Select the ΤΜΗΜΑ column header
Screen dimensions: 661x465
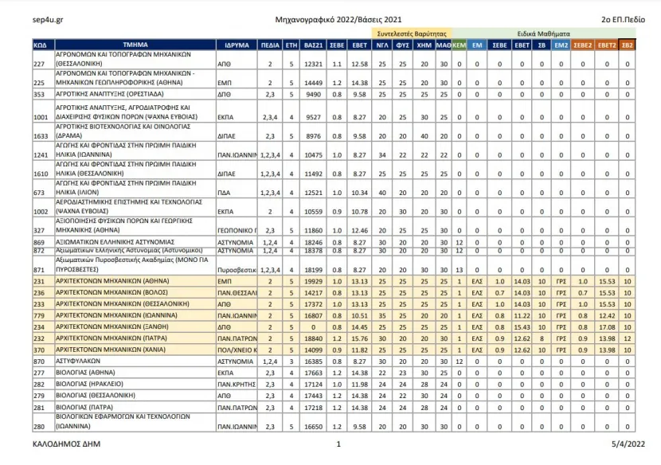(x=135, y=45)
